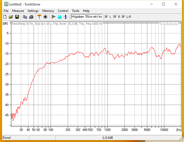Click the cyan globe toolbar icon
Viewport: 184px width, 142px height.
coord(59,17)
